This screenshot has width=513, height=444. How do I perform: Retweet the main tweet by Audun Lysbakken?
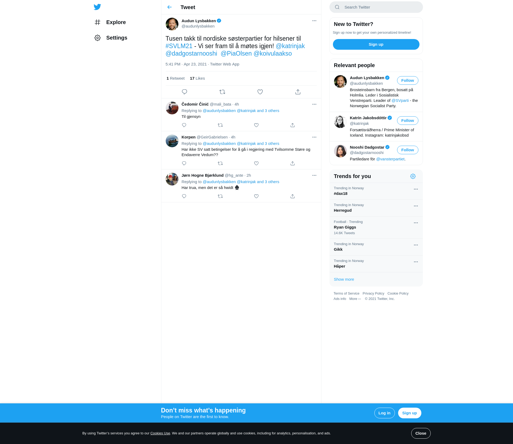(x=222, y=92)
